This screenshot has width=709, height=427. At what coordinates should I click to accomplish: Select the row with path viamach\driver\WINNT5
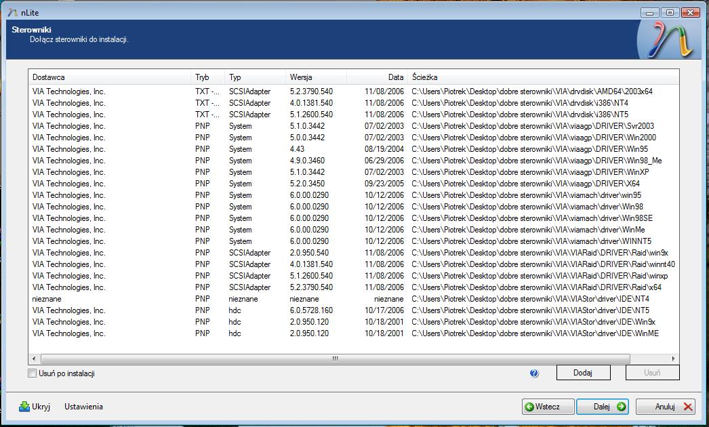[x=354, y=241]
